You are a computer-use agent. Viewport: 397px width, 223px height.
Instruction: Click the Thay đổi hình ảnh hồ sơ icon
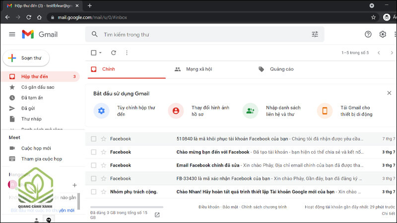[x=176, y=111]
